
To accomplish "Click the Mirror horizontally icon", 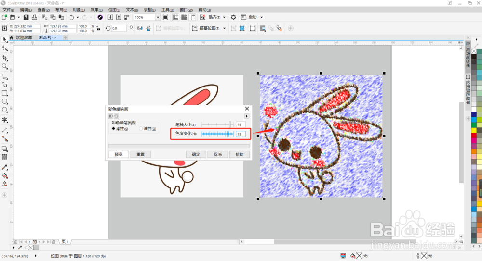I will pos(140,28).
